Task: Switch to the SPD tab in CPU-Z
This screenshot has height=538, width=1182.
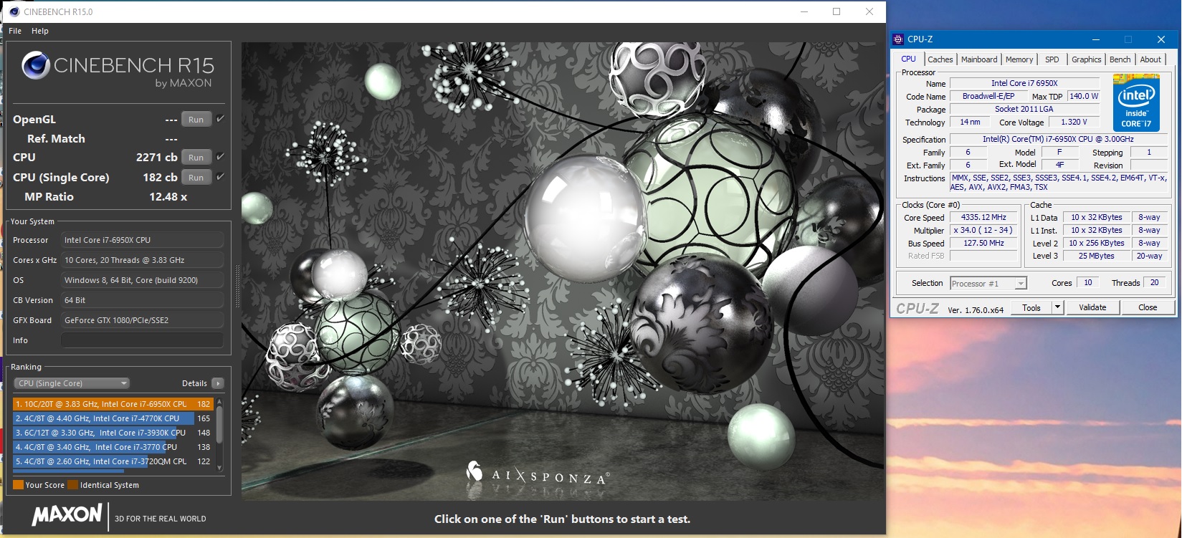Action: point(1052,59)
